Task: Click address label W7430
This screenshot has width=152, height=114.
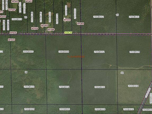Action: point(13,33)
